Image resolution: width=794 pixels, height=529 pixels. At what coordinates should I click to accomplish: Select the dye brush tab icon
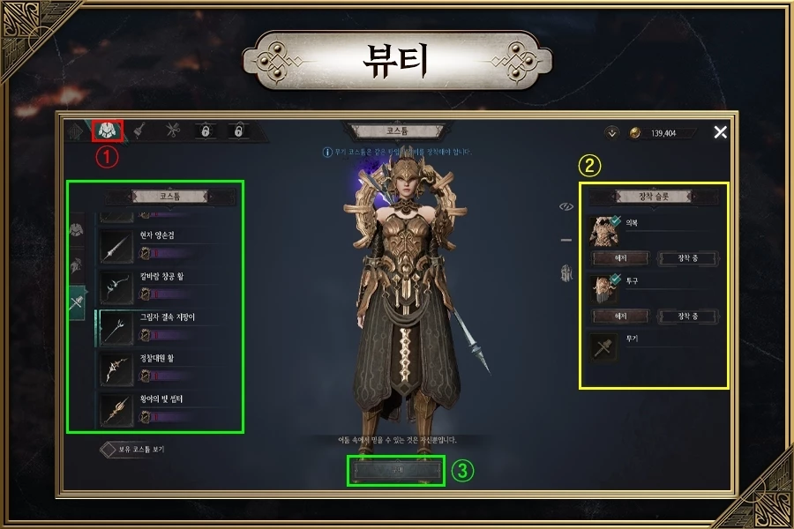[139, 130]
